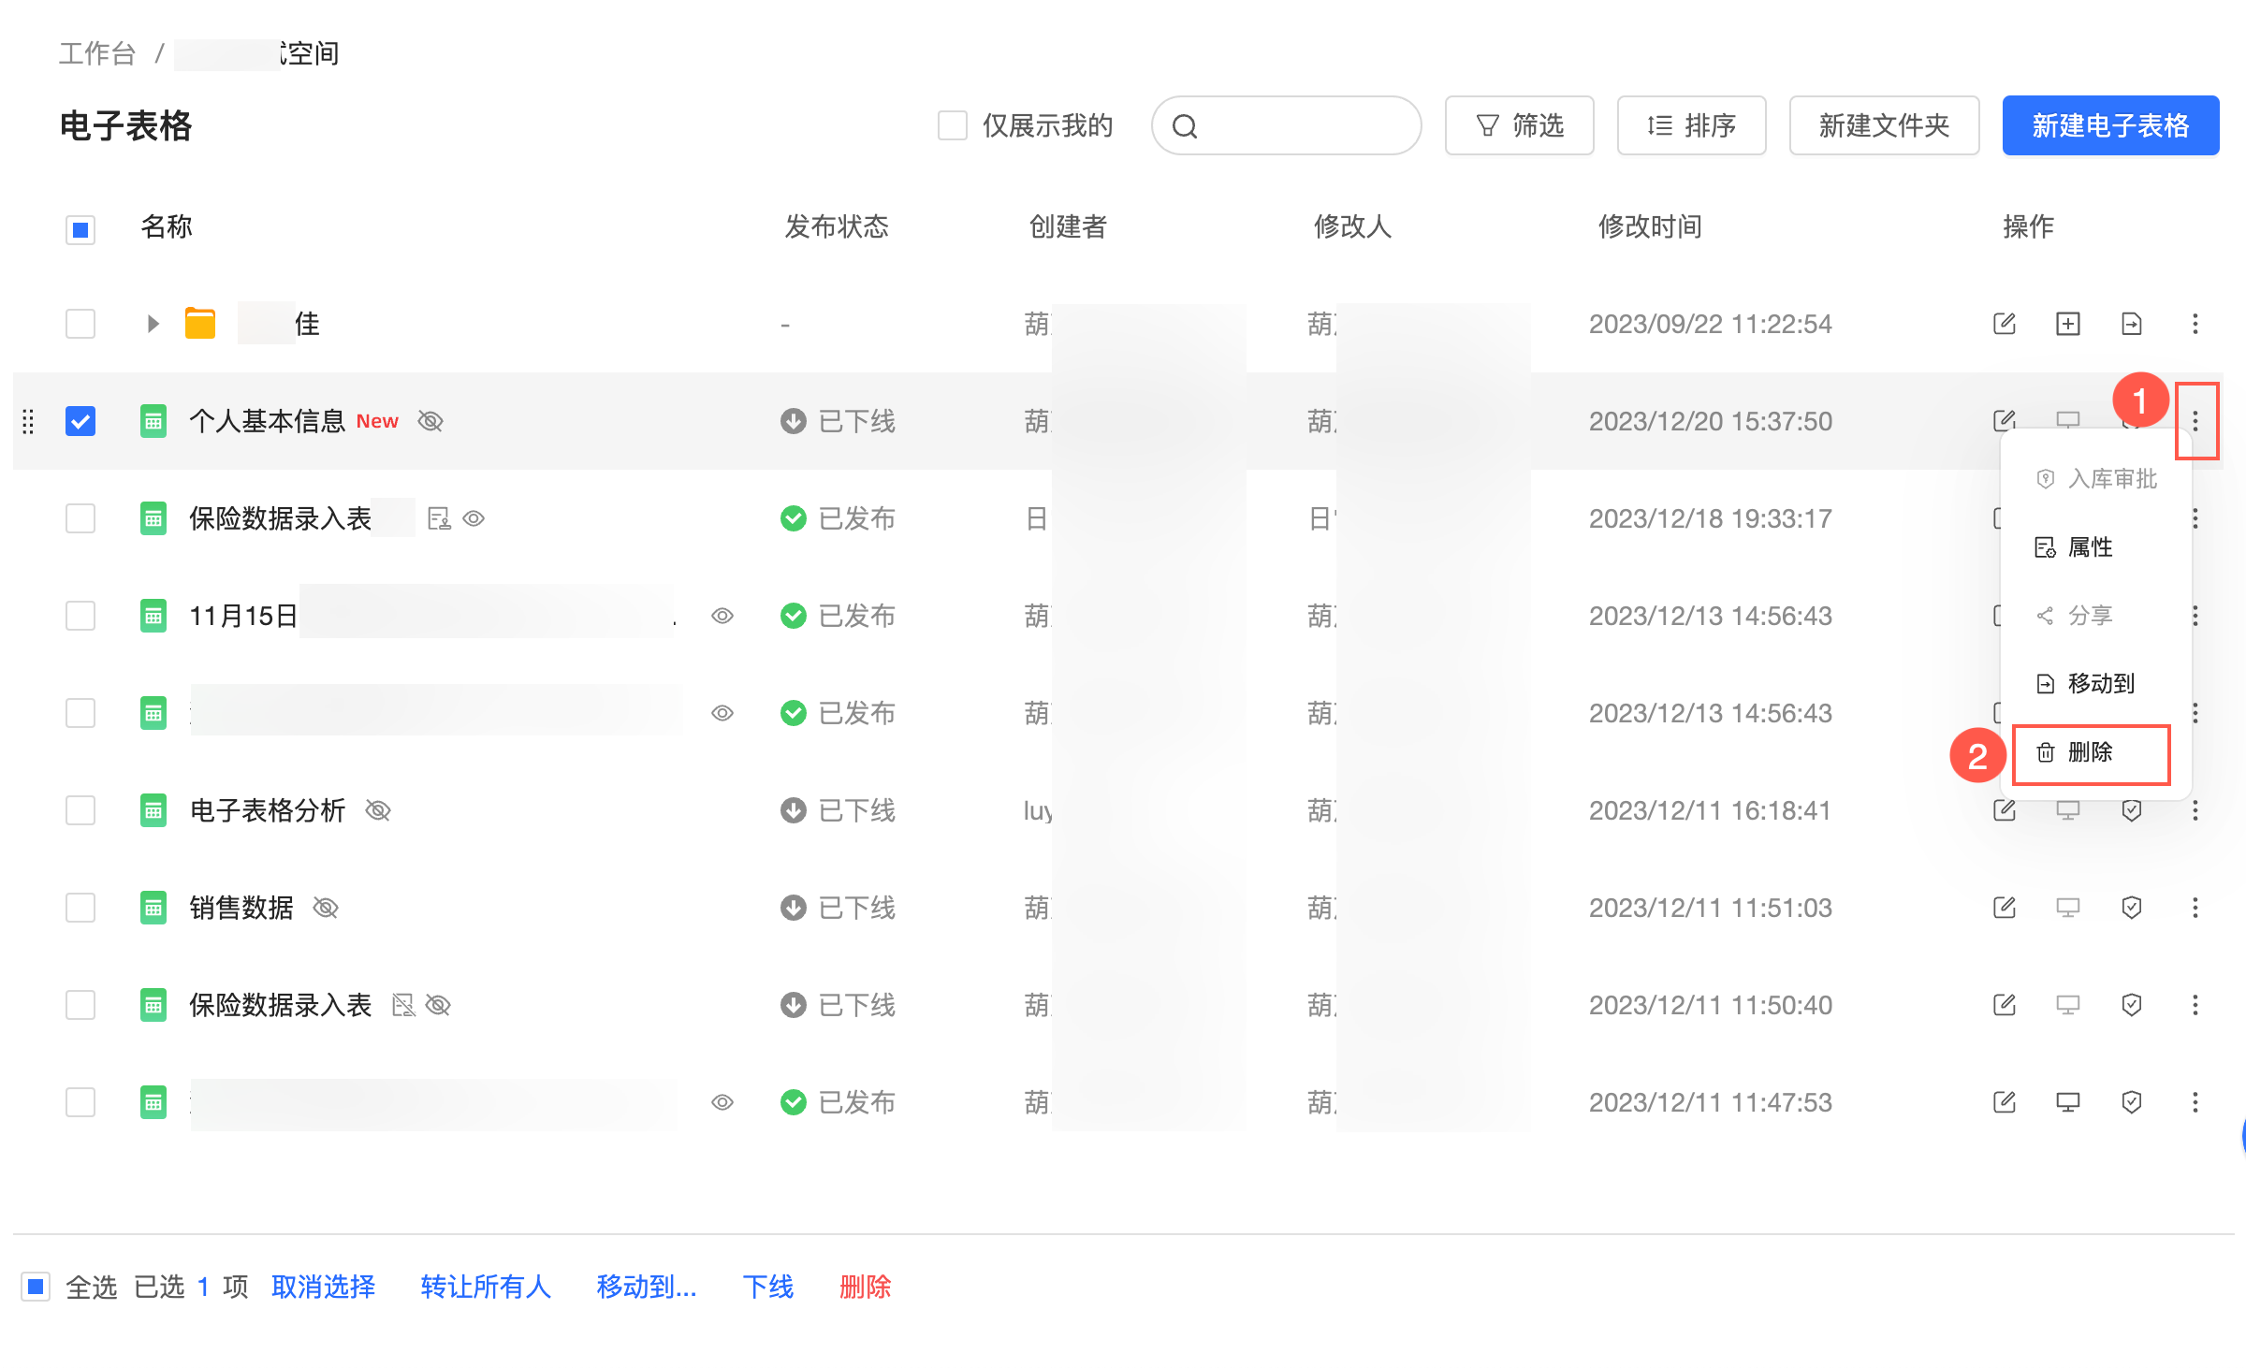Enable 仅展示我的 checkbox
The height and width of the screenshot is (1368, 2246).
[x=952, y=125]
